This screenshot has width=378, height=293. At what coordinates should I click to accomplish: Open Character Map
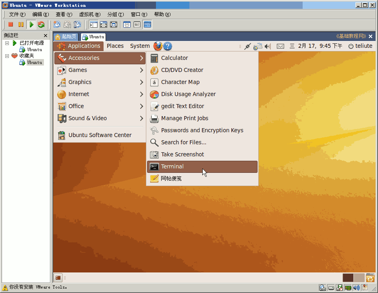coord(202,82)
